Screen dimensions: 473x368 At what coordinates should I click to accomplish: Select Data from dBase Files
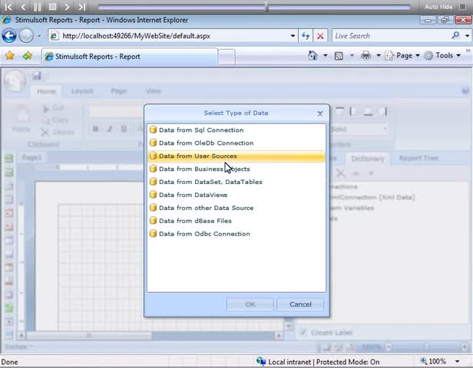(237, 221)
